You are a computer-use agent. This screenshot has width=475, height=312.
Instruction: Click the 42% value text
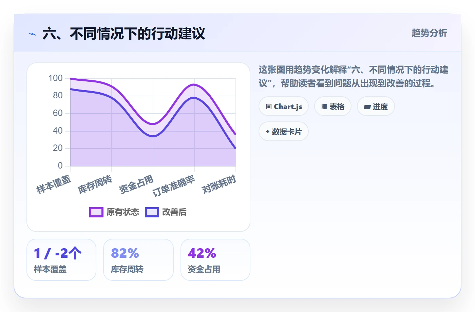click(202, 253)
